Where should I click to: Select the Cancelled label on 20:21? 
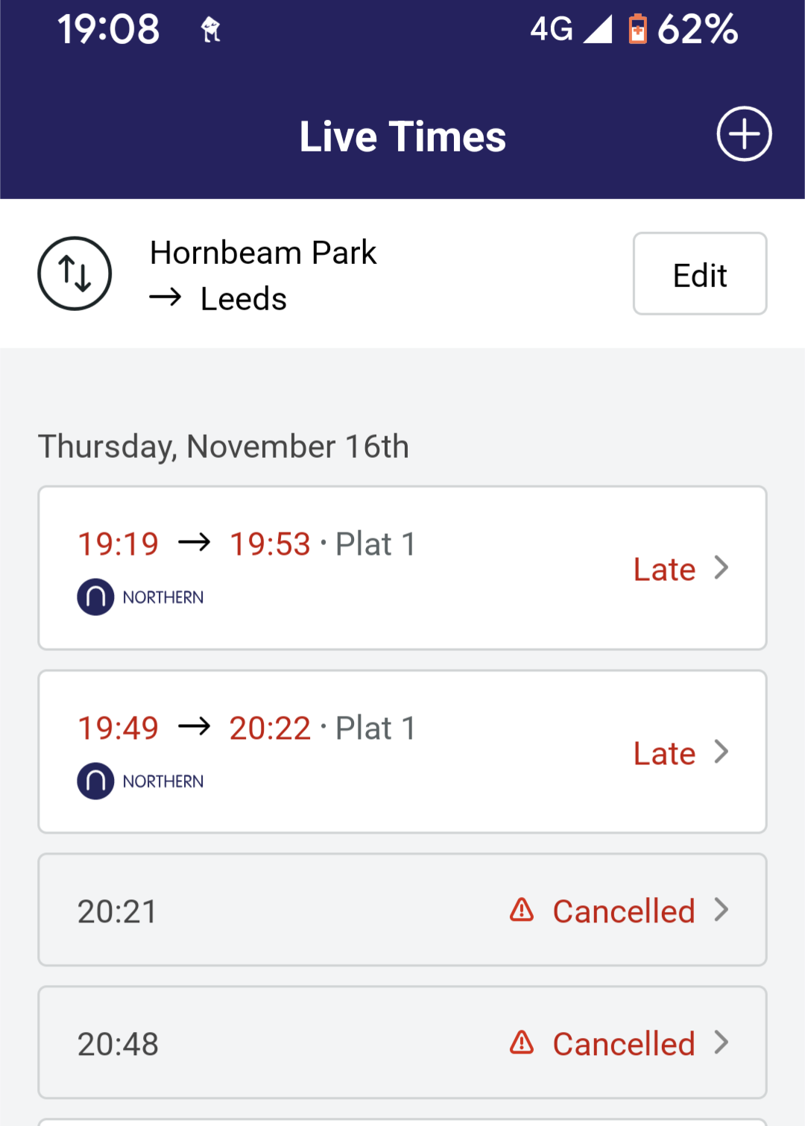tap(624, 911)
